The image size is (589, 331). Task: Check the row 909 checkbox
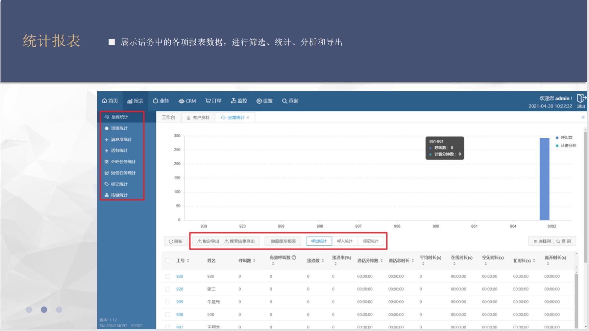tap(168, 302)
